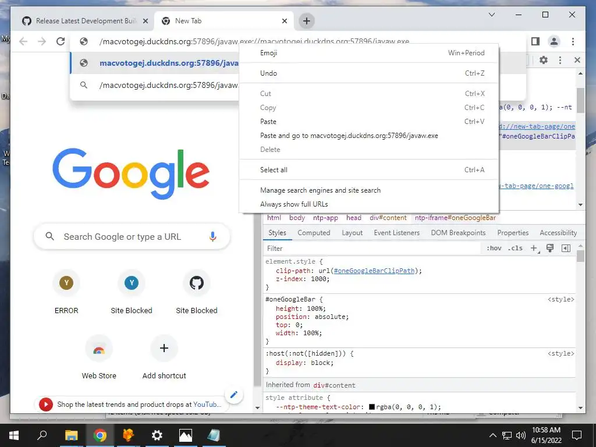Select the body breadcrumb
Image resolution: width=596 pixels, height=447 pixels.
pyautogui.click(x=297, y=218)
